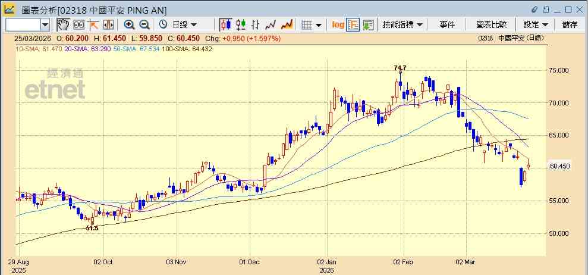Click the green arrow panel icon
The image size is (588, 275).
click(x=368, y=25)
